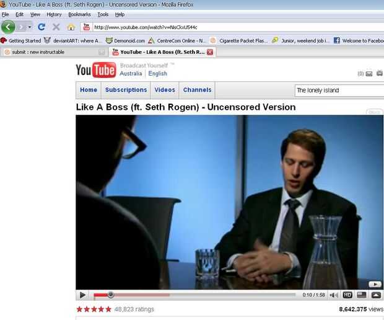Click the buffered part of the progress bar
This screenshot has width=384, height=320.
pyautogui.click(x=142, y=295)
